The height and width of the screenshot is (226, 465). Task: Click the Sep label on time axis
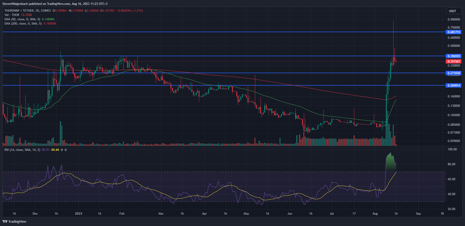(x=418, y=214)
